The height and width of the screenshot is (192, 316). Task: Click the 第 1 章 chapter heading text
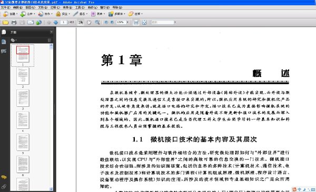coord(122,60)
